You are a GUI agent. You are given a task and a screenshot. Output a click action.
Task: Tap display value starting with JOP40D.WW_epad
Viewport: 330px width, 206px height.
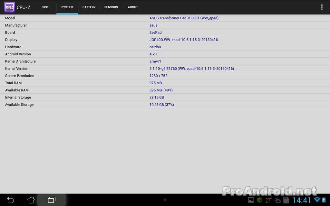183,40
